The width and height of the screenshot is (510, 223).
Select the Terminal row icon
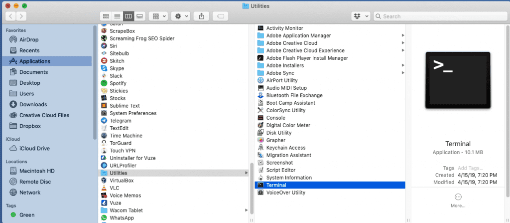(260, 185)
